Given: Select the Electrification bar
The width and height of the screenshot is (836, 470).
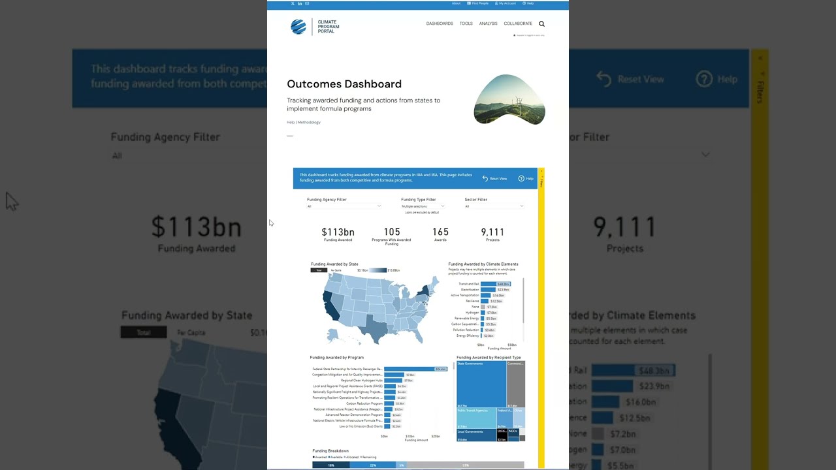Looking at the screenshot, I should click(488, 290).
